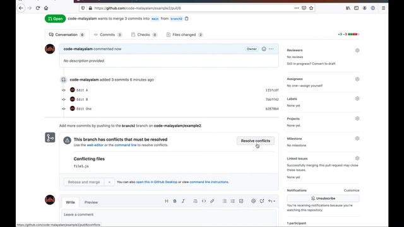Open Reviewers settings gear
404x227 pixels.
(x=357, y=50)
